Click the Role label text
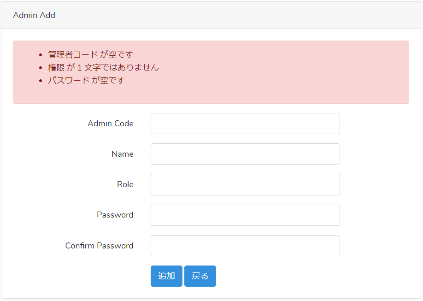Image resolution: width=423 pixels, height=301 pixels. point(125,184)
